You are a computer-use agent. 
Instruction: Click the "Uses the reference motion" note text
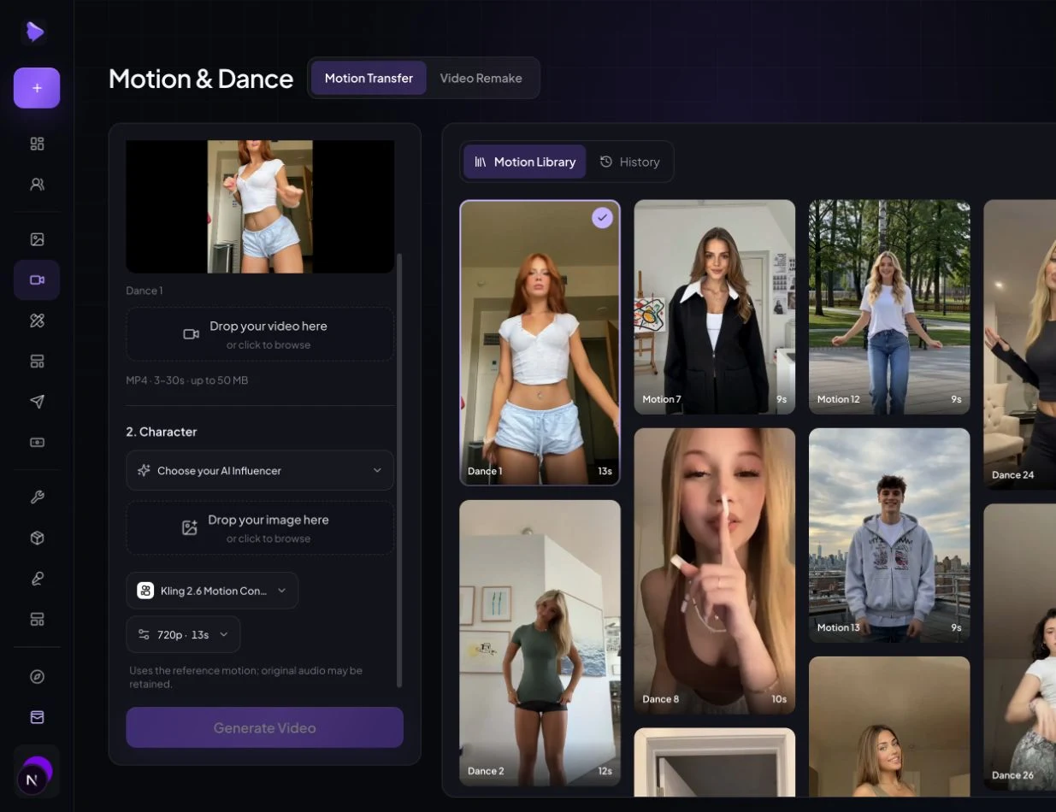tap(246, 677)
